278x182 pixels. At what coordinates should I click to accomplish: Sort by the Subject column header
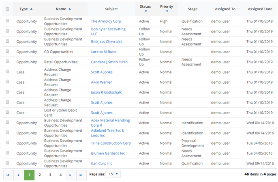coord(111,9)
